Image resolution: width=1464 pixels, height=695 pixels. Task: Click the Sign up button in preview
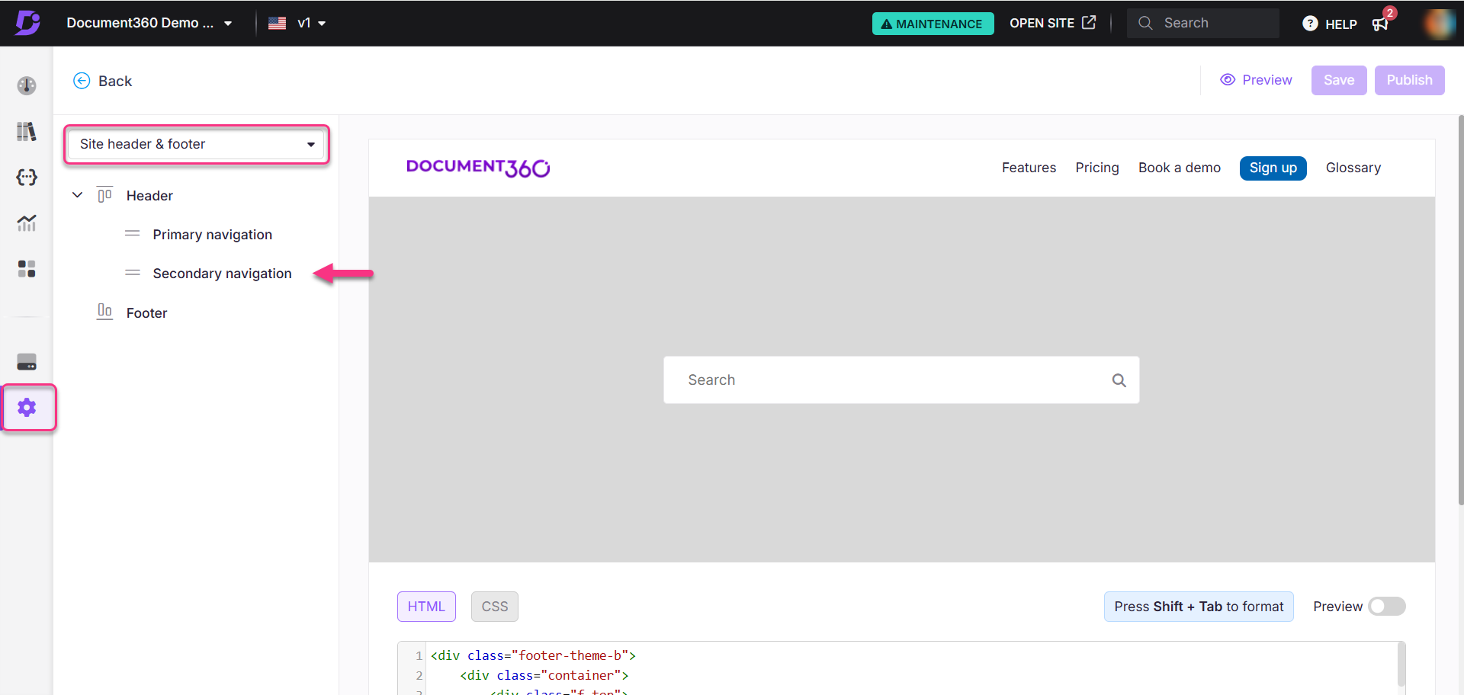click(1273, 168)
